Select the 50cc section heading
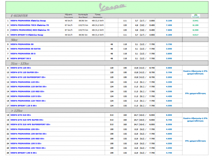212x160 pixels. click(x=14, y=40)
